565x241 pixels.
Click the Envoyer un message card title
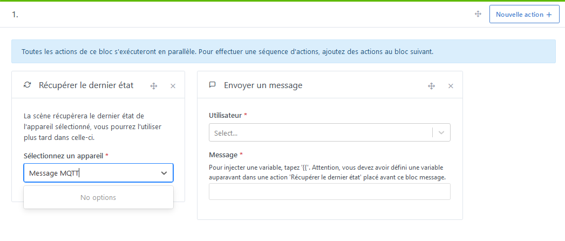263,85
